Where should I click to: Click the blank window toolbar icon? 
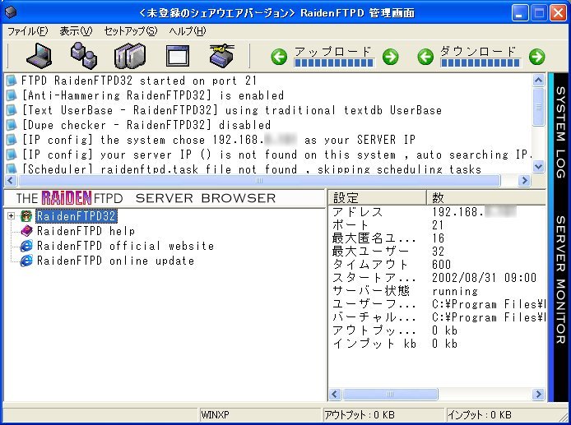(x=178, y=56)
